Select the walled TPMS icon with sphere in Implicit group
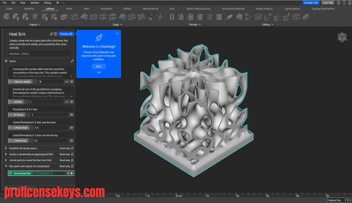The width and height of the screenshot is (352, 203). coord(25,17)
